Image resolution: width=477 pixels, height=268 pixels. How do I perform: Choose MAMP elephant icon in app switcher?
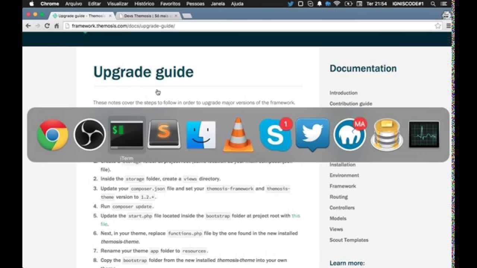coord(350,134)
